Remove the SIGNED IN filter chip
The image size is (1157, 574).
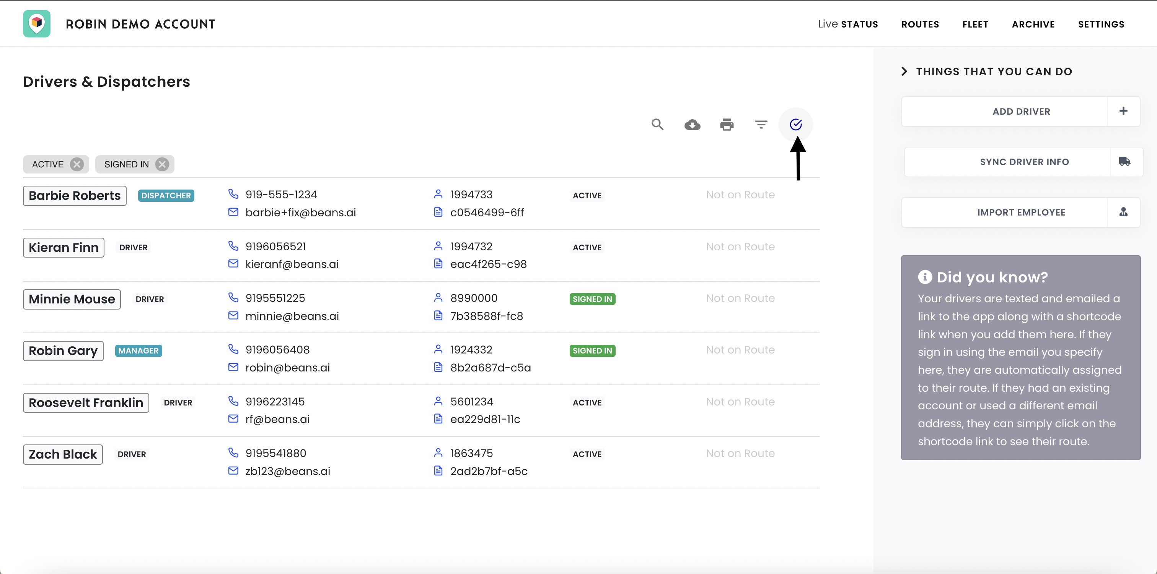coord(162,164)
